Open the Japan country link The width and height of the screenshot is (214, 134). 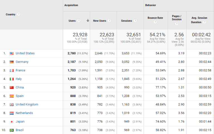pos(20,121)
